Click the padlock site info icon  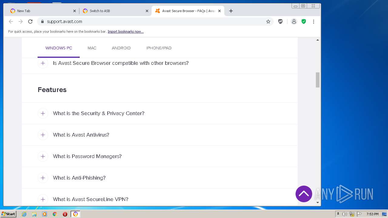[42, 21]
